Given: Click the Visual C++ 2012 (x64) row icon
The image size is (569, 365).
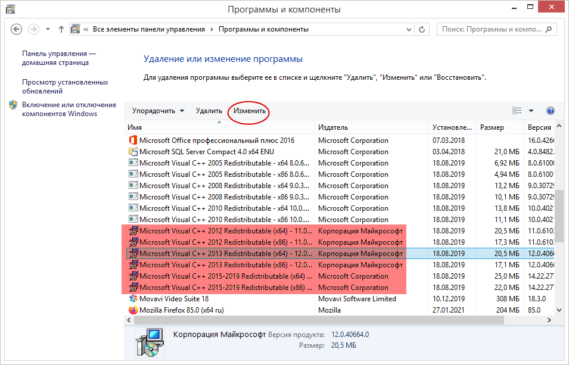Looking at the screenshot, I should (133, 230).
